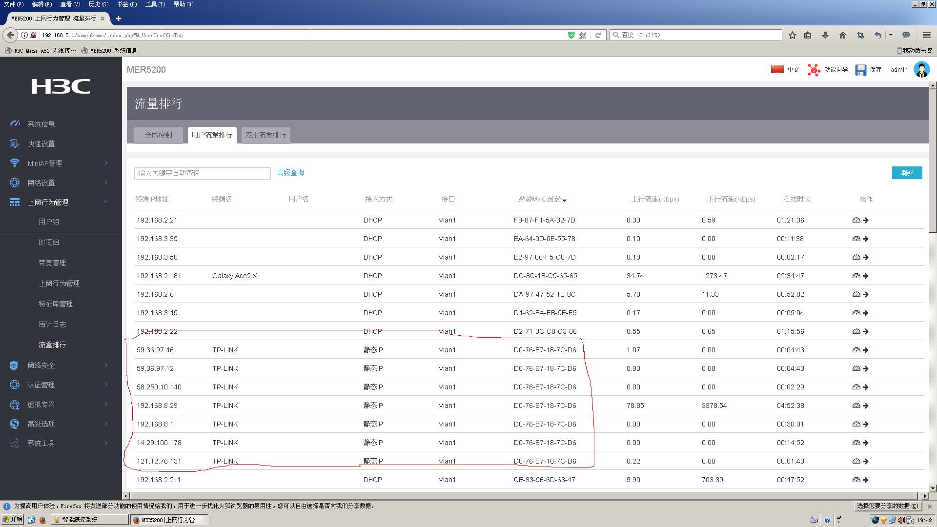
Task: Sort by the 终端MAC地址 column header arrow
Action: [565, 200]
